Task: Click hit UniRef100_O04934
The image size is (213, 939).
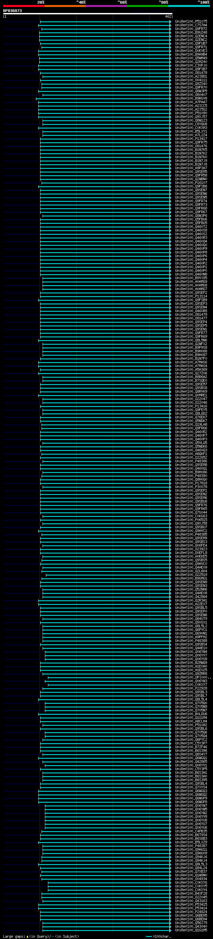Action: 191,879
